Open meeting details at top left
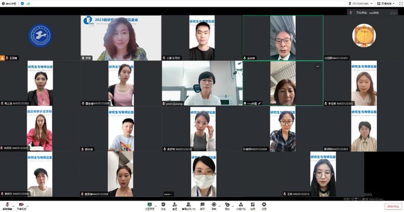The height and width of the screenshot is (212, 404). (x=9, y=3)
